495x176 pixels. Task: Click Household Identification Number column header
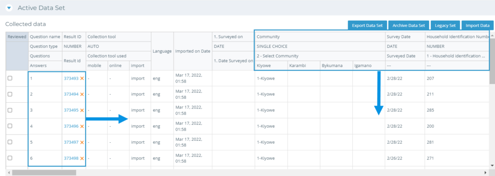click(457, 37)
